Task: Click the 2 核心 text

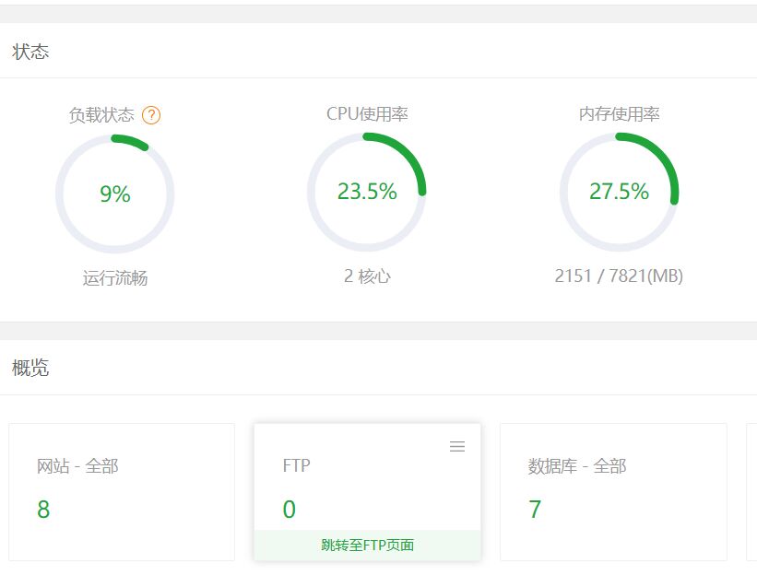Action: coord(367,276)
